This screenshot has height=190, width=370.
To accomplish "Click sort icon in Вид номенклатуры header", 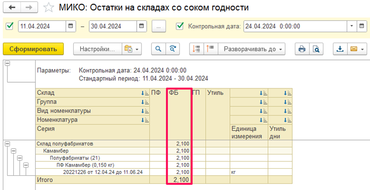I will (144, 111).
